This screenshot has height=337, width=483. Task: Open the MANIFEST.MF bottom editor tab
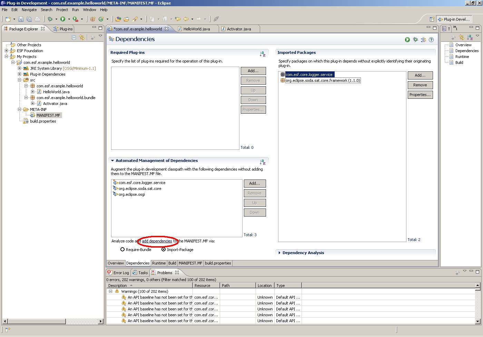[190, 263]
